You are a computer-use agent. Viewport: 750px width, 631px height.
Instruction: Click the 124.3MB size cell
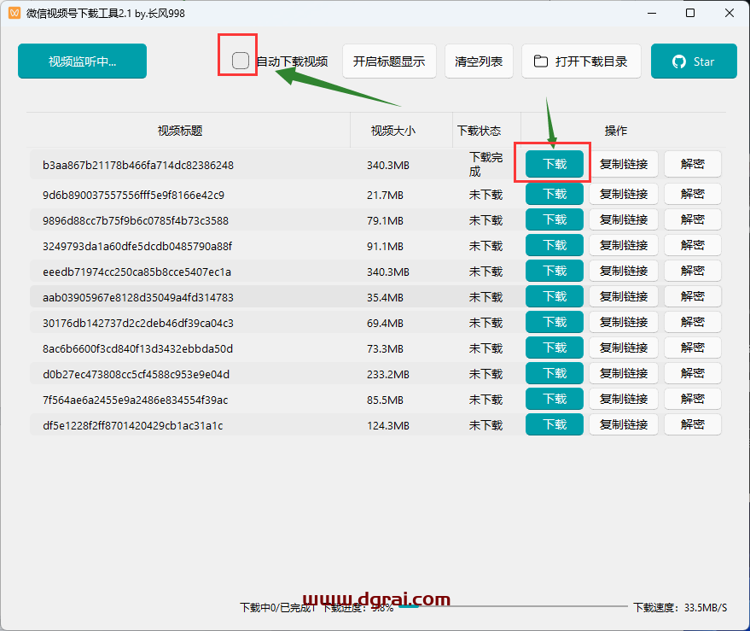coord(388,425)
